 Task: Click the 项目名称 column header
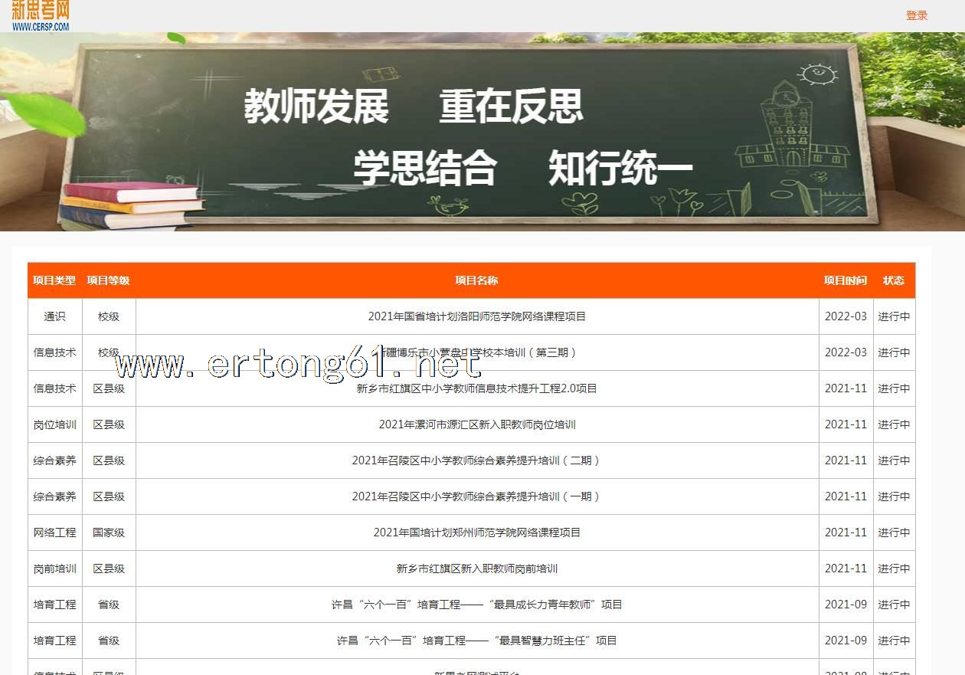click(476, 280)
